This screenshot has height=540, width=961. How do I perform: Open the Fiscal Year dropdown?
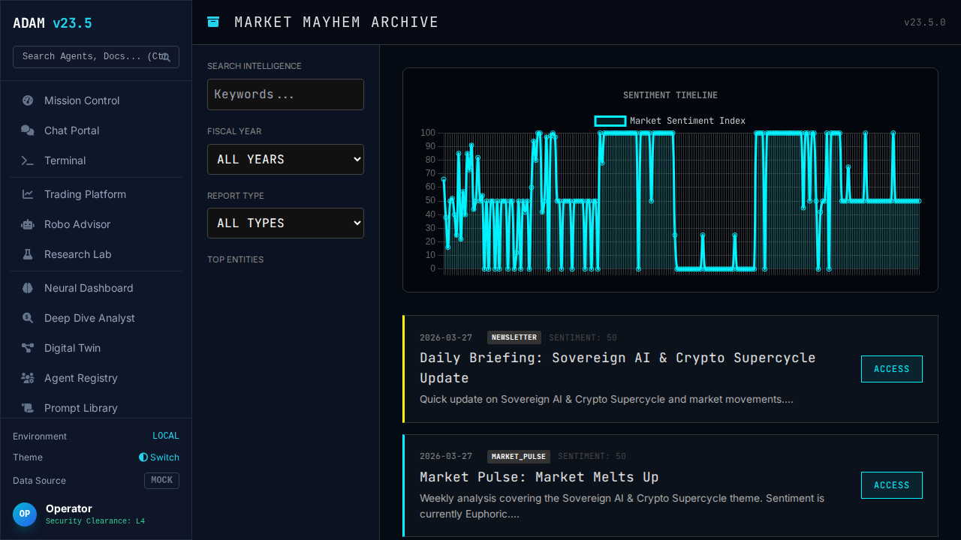(285, 159)
